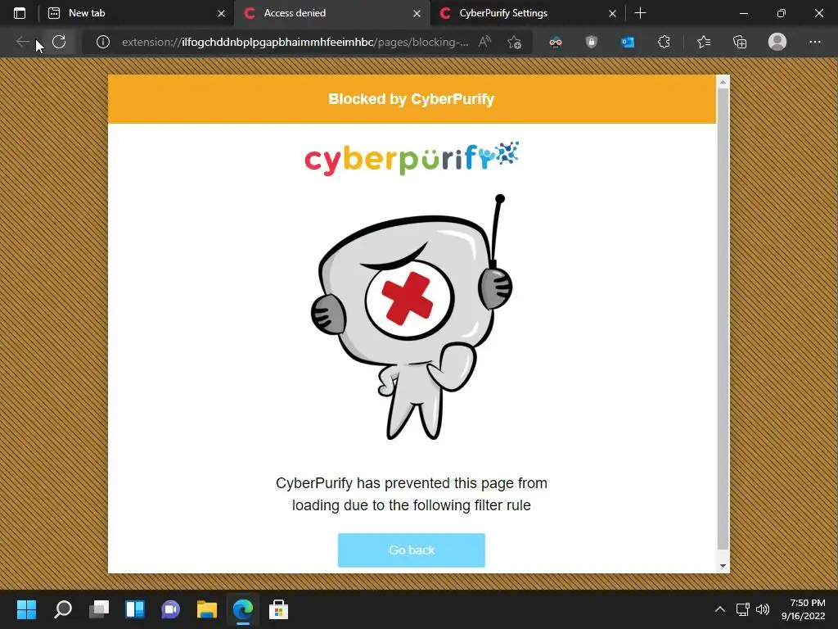The width and height of the screenshot is (838, 629).
Task: Open Windows Search from taskbar
Action: [x=62, y=609]
